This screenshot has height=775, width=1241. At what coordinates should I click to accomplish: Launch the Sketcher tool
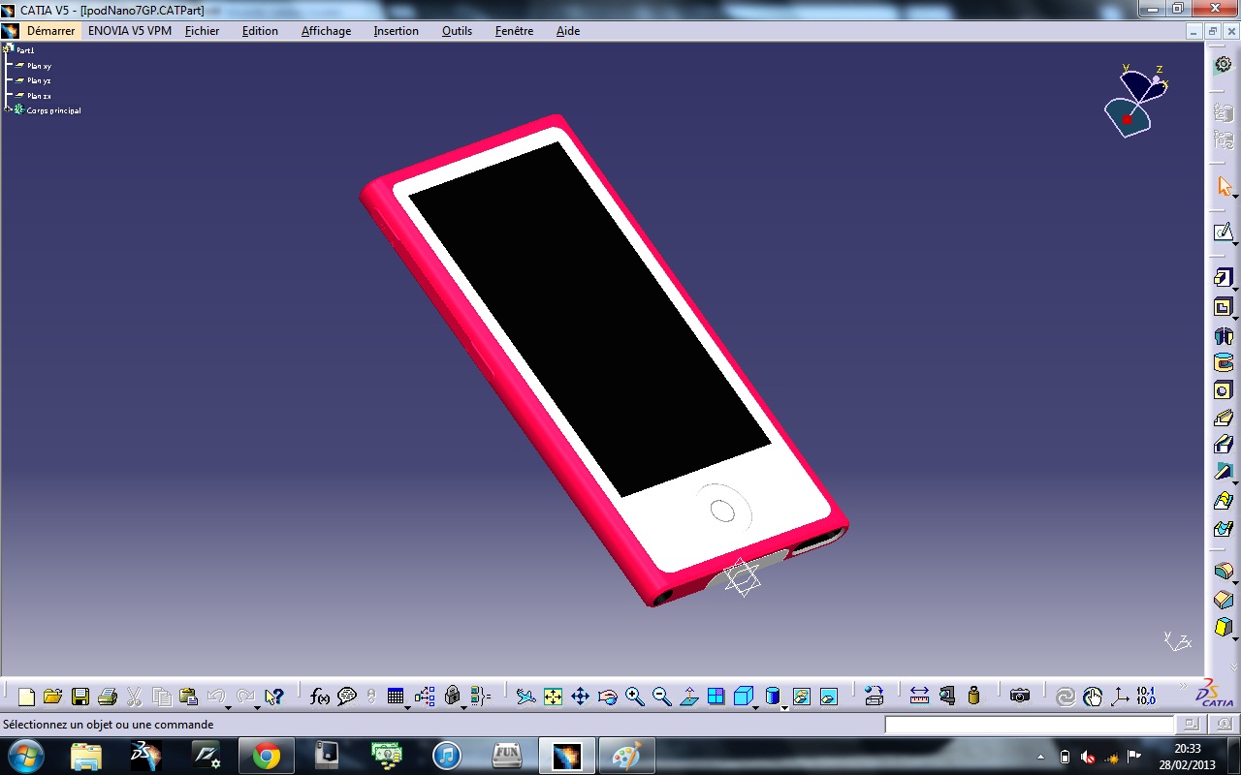[1223, 232]
